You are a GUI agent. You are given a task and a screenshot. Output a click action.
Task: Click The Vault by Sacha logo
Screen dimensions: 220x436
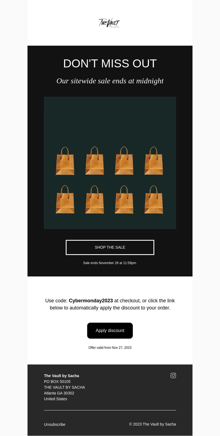109,23
